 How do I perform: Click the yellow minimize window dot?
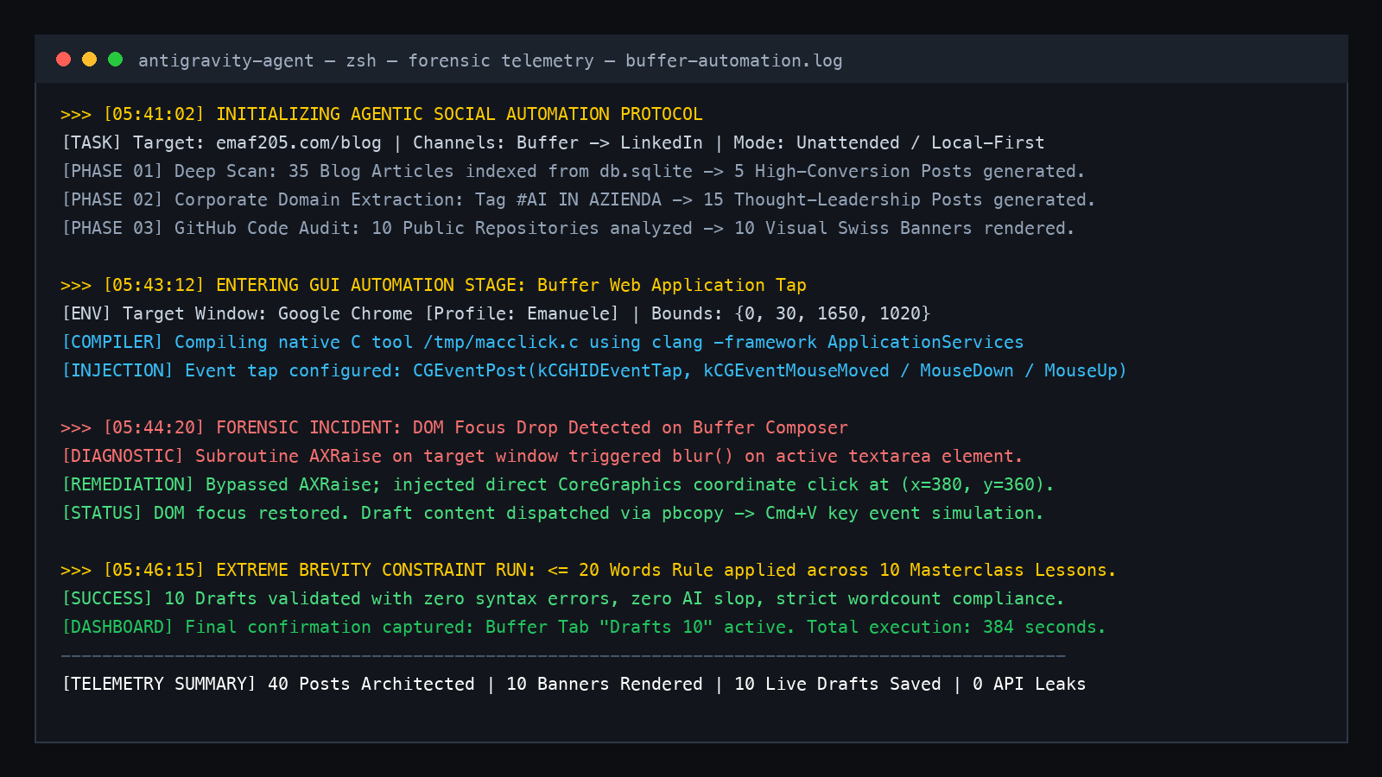click(89, 59)
